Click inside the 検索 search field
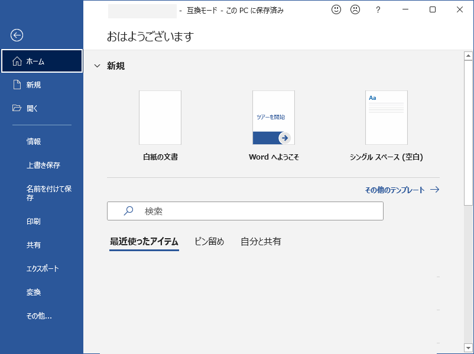The image size is (474, 354). point(245,211)
